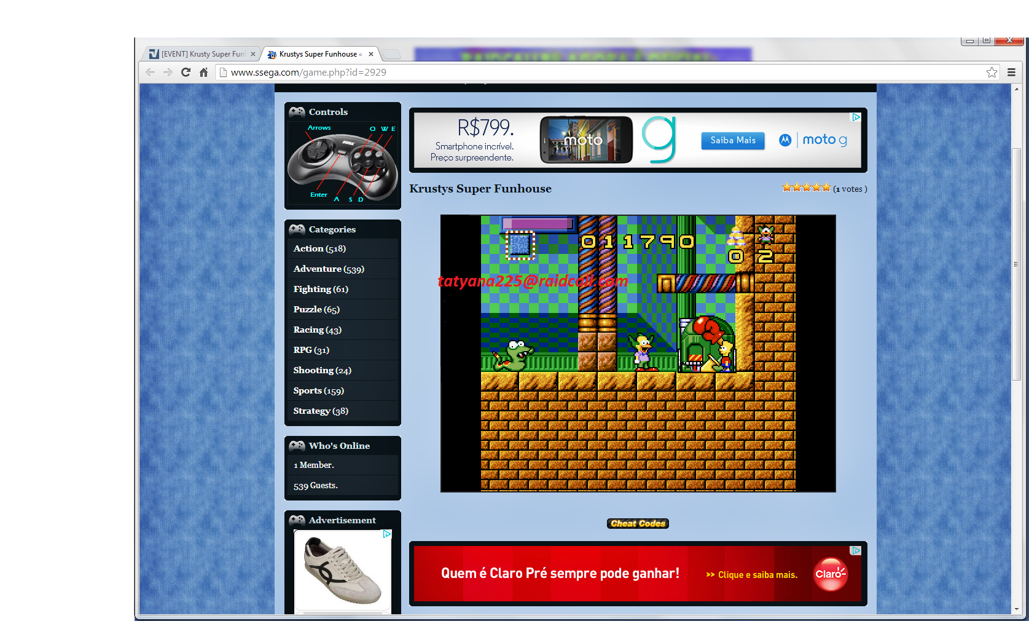Click the gamepad icon beside Who's Online
Image resolution: width=1029 pixels, height=621 pixels.
pos(297,446)
